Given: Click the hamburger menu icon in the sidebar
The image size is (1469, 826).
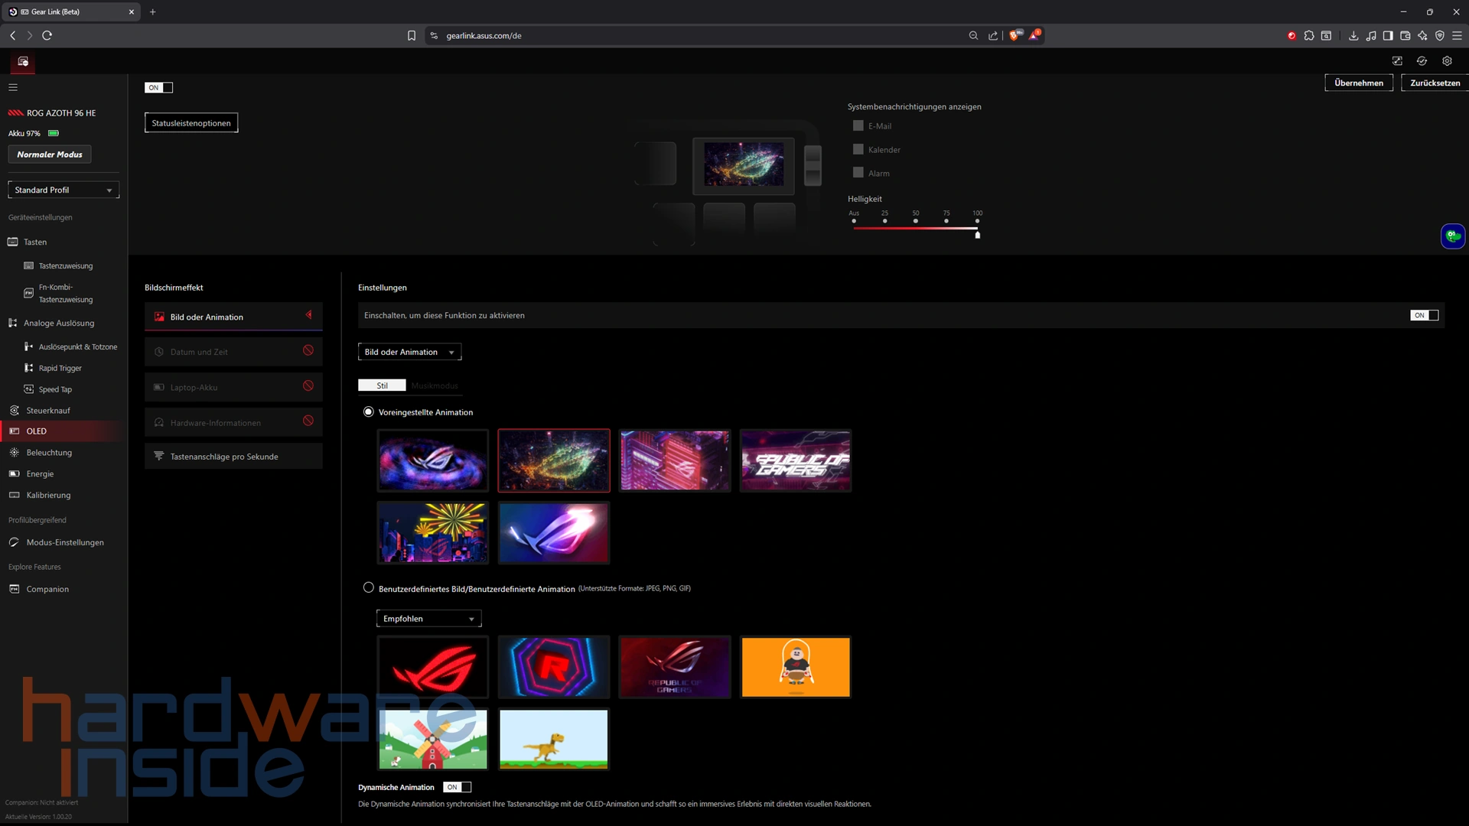Looking at the screenshot, I should click(13, 87).
